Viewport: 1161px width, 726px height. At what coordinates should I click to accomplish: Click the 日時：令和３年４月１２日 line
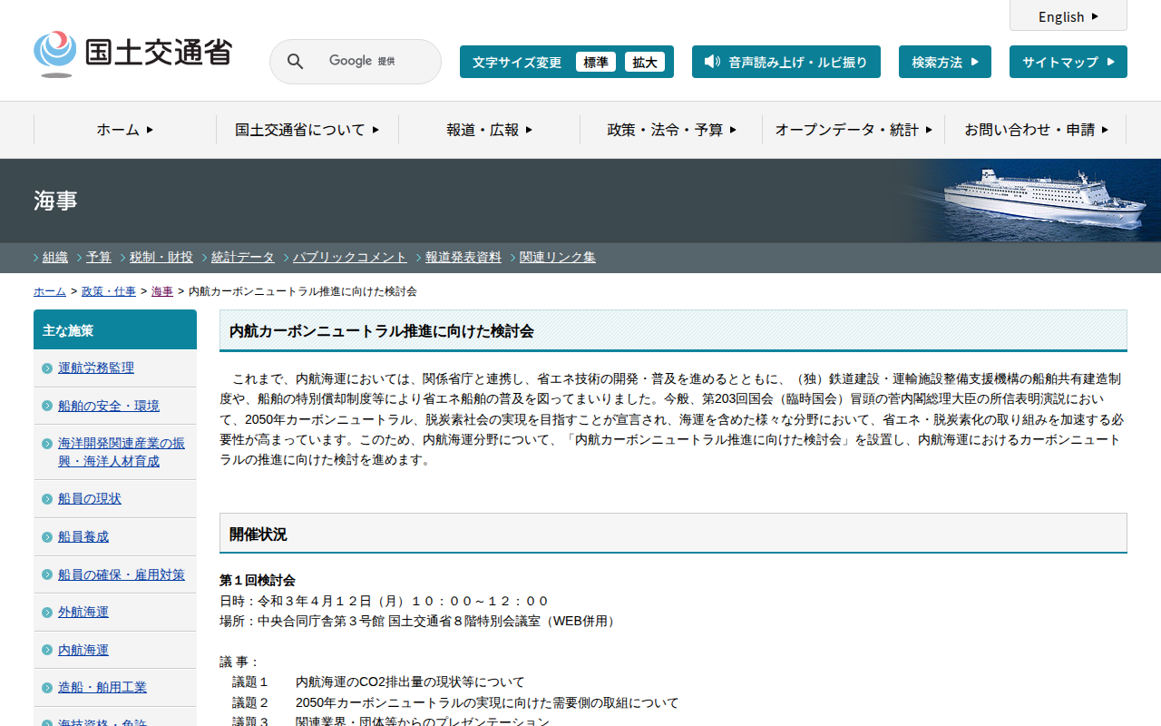click(x=385, y=601)
